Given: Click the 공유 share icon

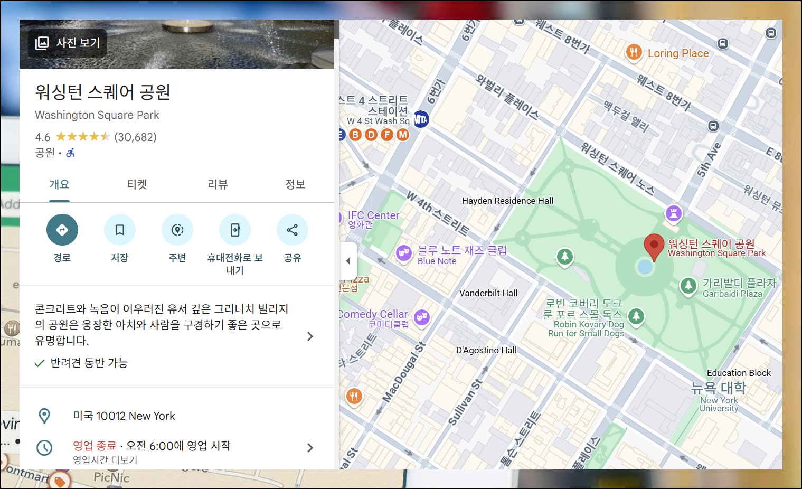Looking at the screenshot, I should tap(293, 230).
